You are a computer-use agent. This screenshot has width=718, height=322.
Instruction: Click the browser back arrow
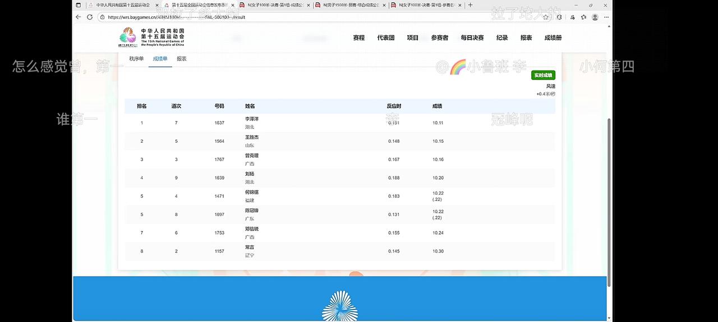79,17
